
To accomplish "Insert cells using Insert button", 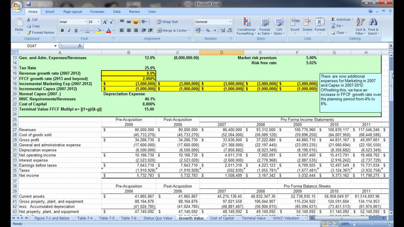I will pyautogui.click(x=295, y=25).
